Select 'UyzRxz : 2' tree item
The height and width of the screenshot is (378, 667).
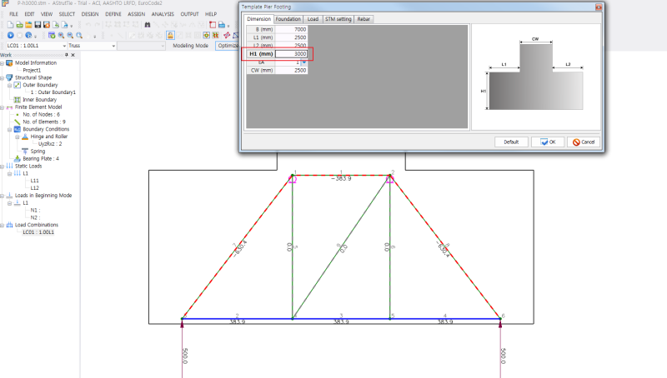pyautogui.click(x=50, y=144)
